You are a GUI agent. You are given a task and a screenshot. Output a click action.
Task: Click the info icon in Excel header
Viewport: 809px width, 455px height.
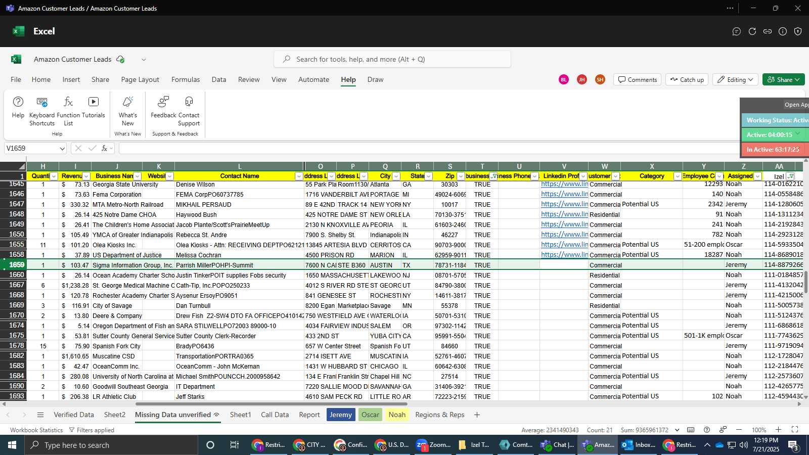783,31
